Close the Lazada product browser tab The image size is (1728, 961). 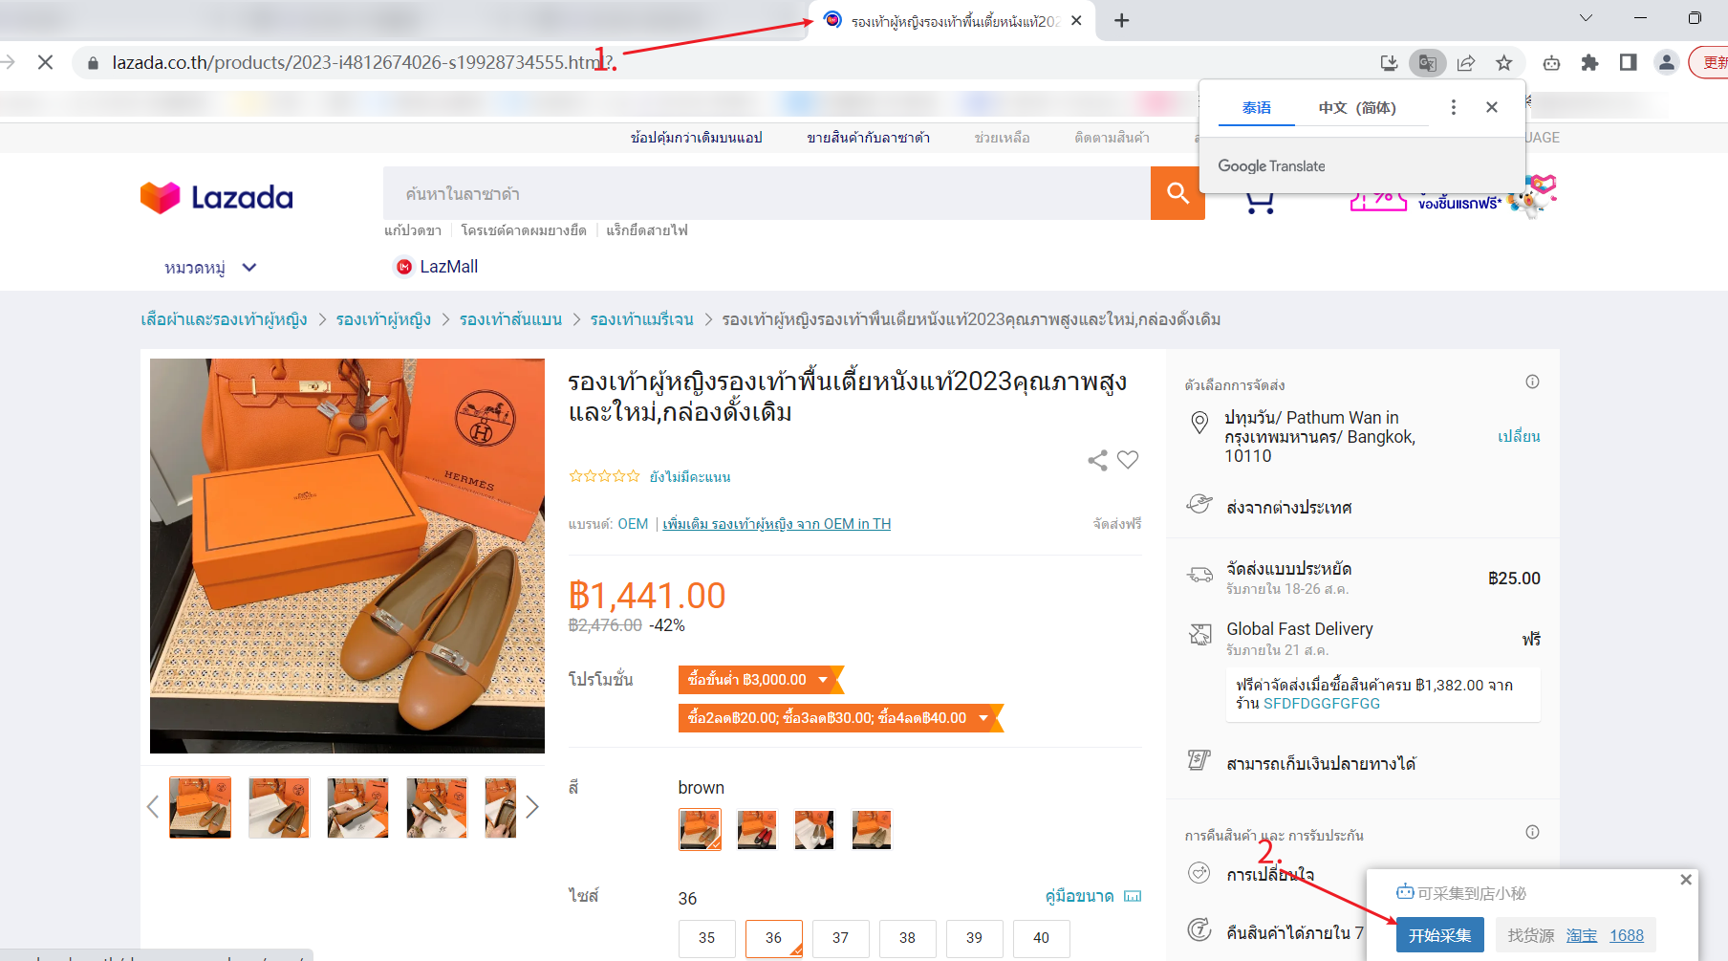[x=1076, y=20]
